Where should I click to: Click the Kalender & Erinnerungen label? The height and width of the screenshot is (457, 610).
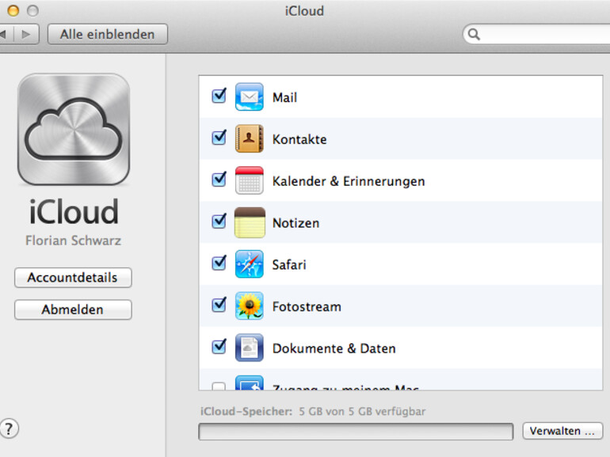(349, 181)
